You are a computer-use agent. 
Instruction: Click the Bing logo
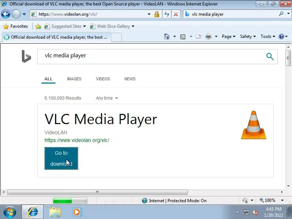[26, 56]
